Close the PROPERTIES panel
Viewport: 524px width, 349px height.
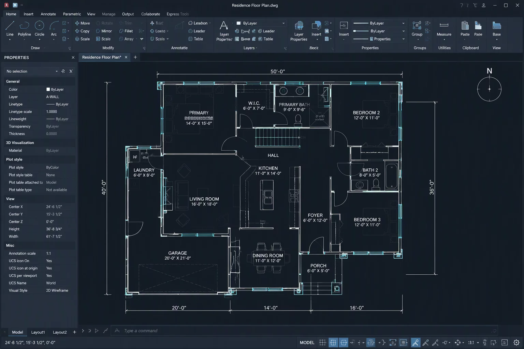coord(73,58)
